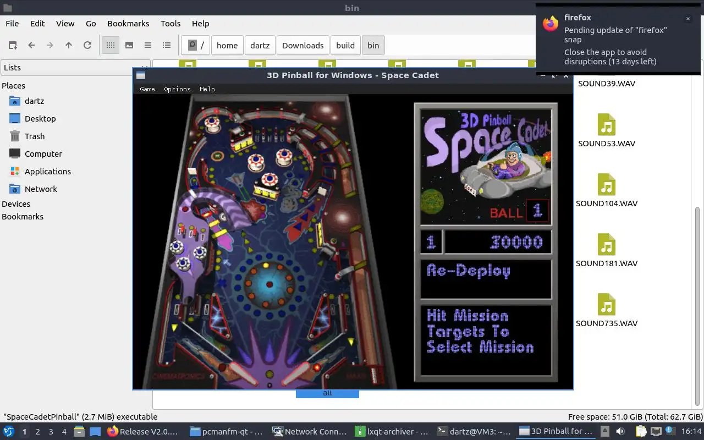This screenshot has width=704, height=440.
Task: Expand the Devices section in the sidebar
Action: pyautogui.click(x=16, y=204)
